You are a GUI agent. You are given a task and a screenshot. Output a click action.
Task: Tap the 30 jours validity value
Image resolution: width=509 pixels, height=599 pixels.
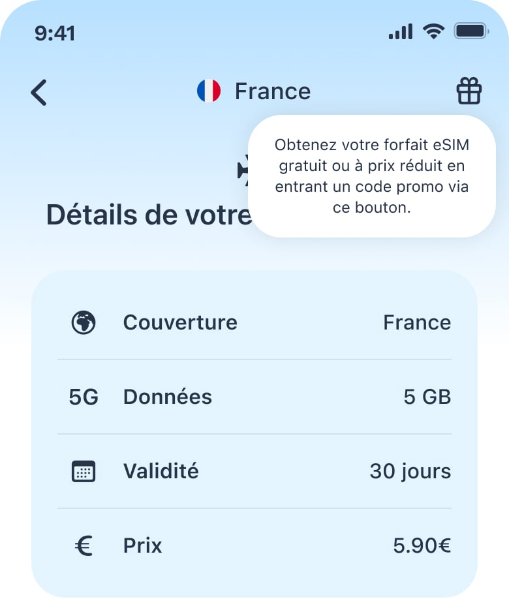[410, 471]
